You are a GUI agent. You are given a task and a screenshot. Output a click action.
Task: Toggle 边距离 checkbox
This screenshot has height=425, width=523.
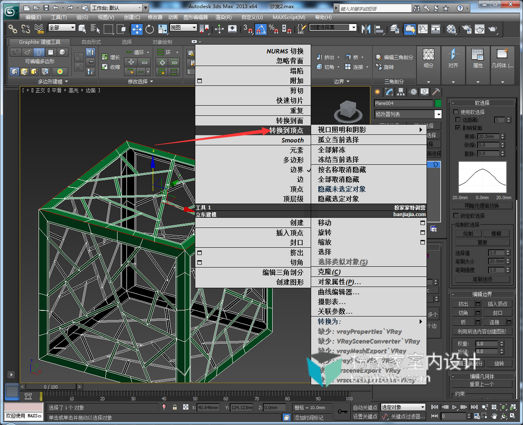coord(458,119)
